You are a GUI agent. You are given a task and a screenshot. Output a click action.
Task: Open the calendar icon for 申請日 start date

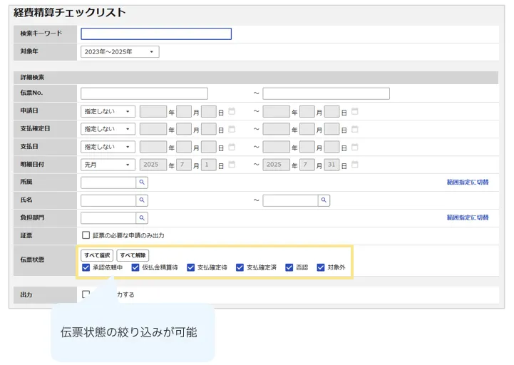click(231, 111)
